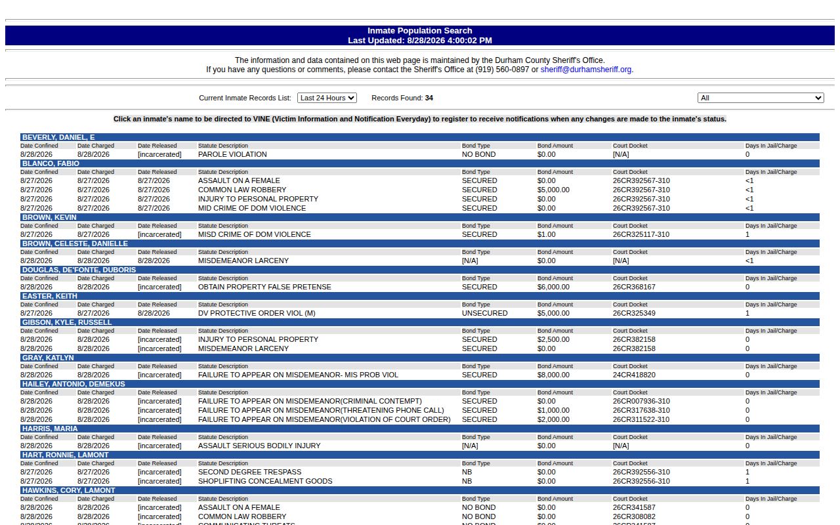Click docket 26CR311522-310
Viewport: 840px width, 525px height.
[x=641, y=419]
